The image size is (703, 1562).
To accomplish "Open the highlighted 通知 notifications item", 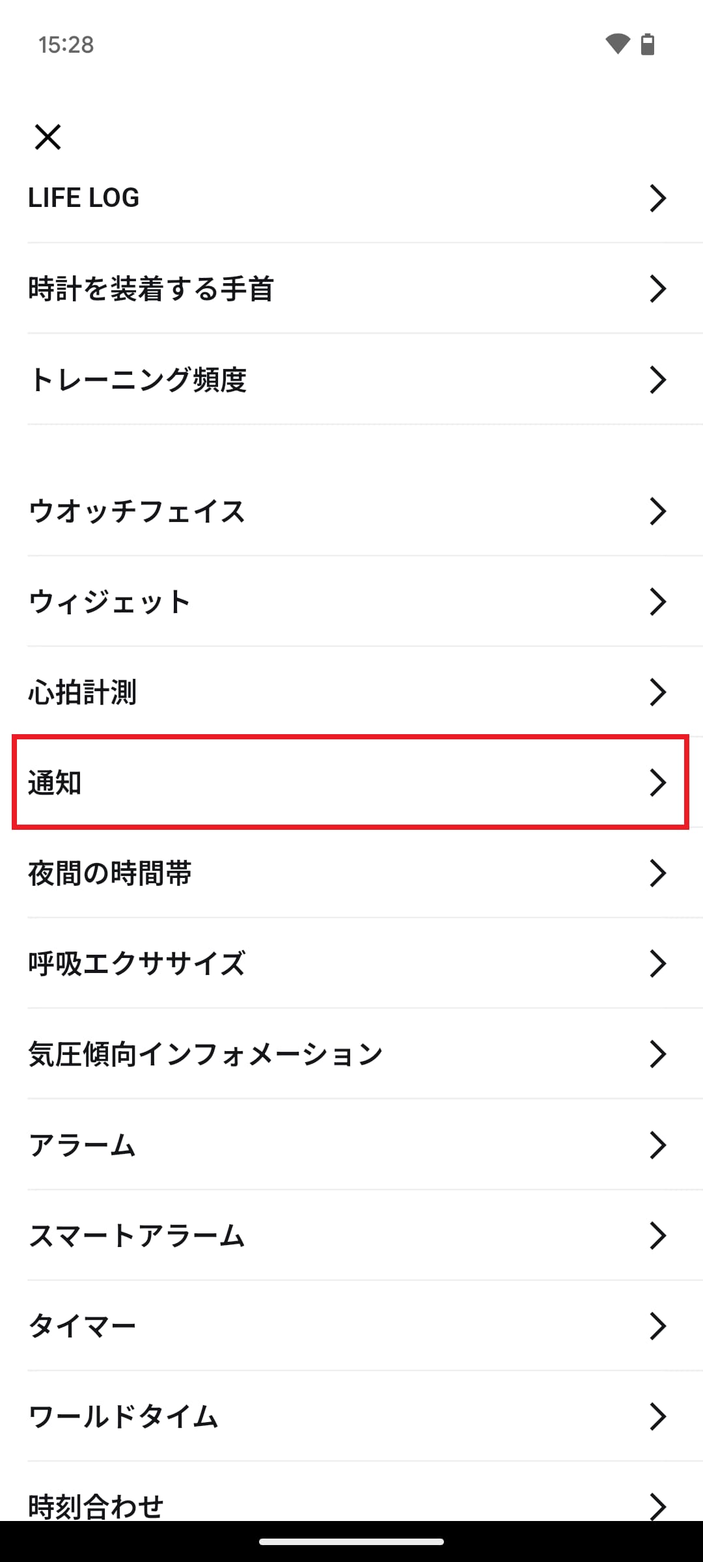I will [x=350, y=782].
